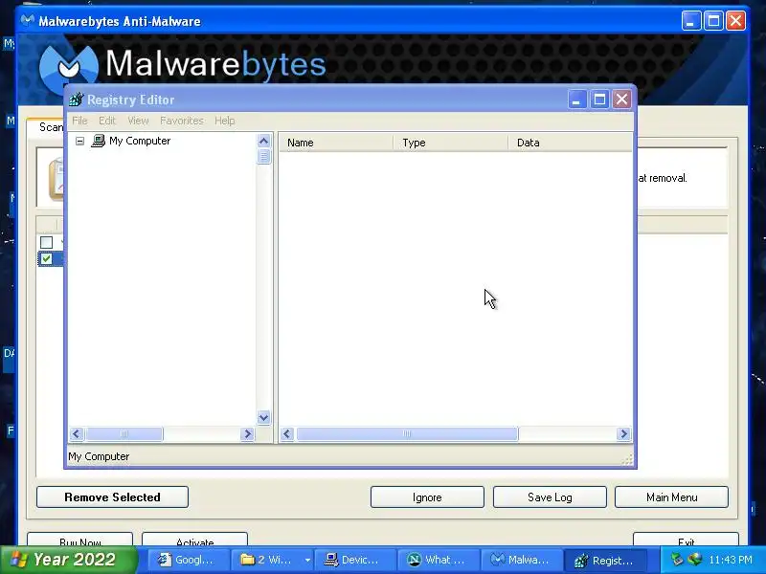Switch to the What ... taskbar window
The width and height of the screenshot is (766, 574).
point(438,561)
